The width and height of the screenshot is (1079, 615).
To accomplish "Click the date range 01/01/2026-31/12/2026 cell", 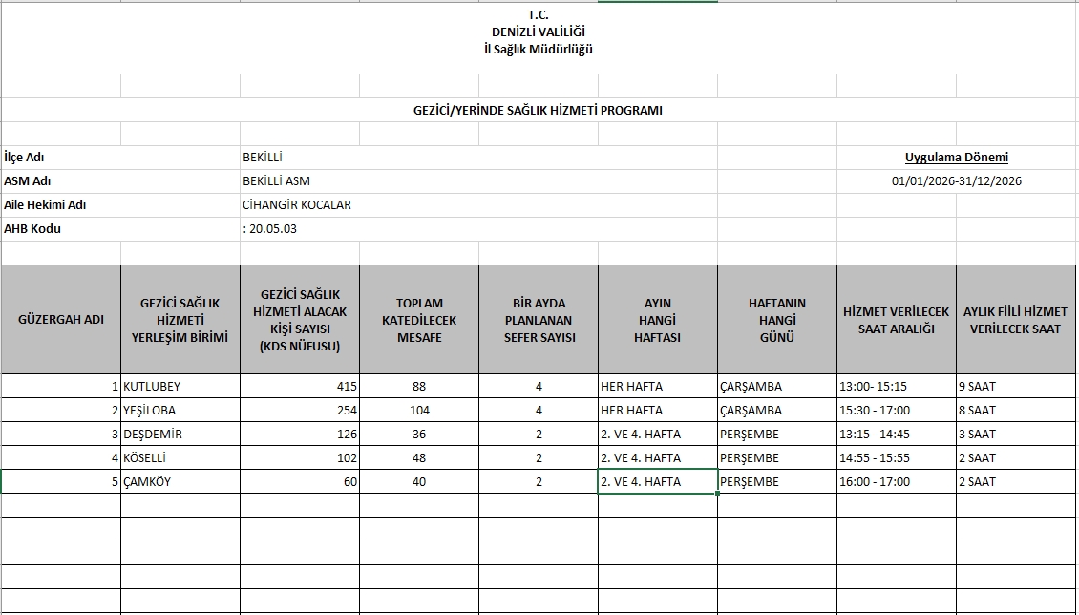I will tap(956, 181).
